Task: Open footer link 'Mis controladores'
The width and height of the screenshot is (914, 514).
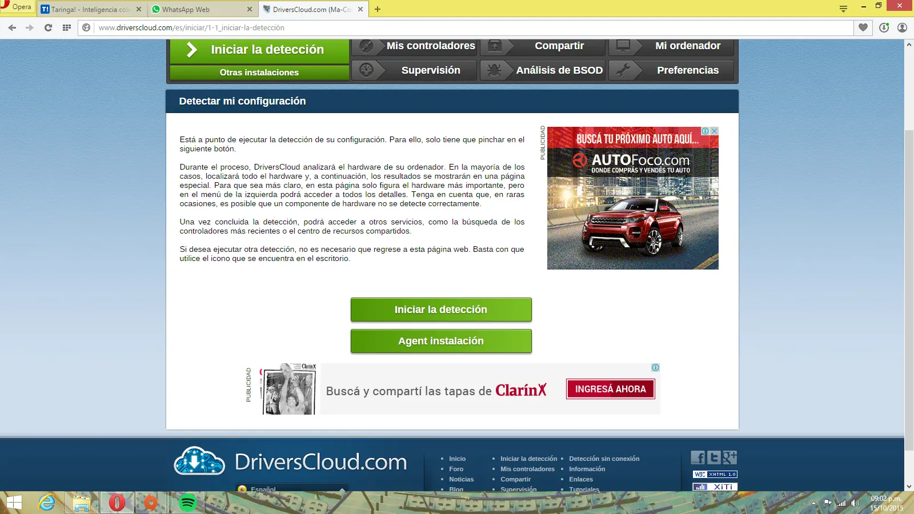Action: tap(527, 469)
